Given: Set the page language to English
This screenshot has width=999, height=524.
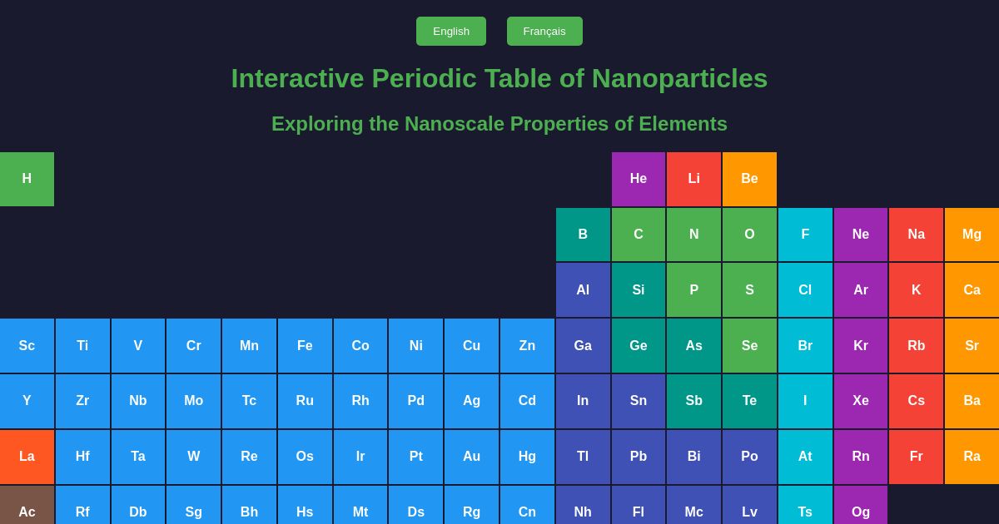Looking at the screenshot, I should coord(451,31).
